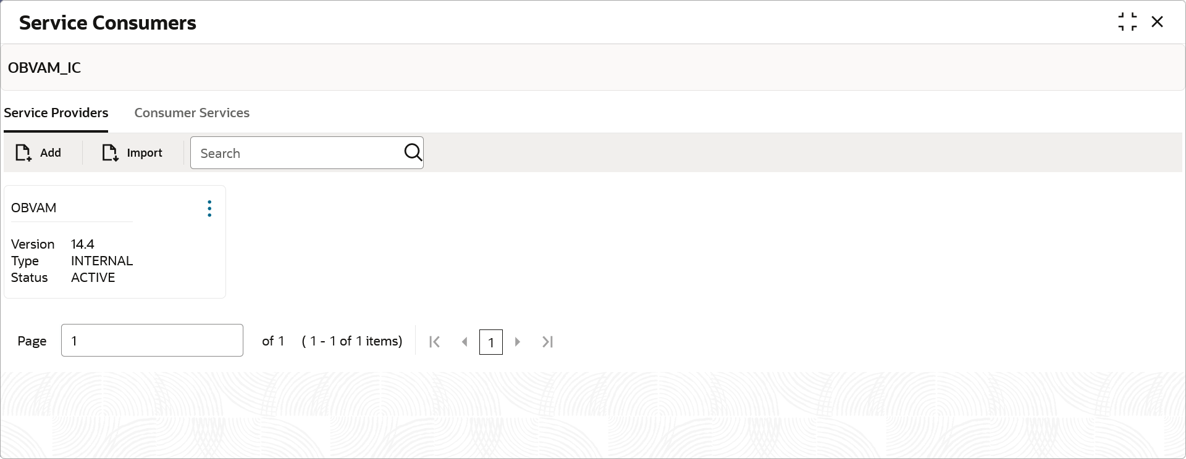Jump to last page icon

pyautogui.click(x=547, y=342)
